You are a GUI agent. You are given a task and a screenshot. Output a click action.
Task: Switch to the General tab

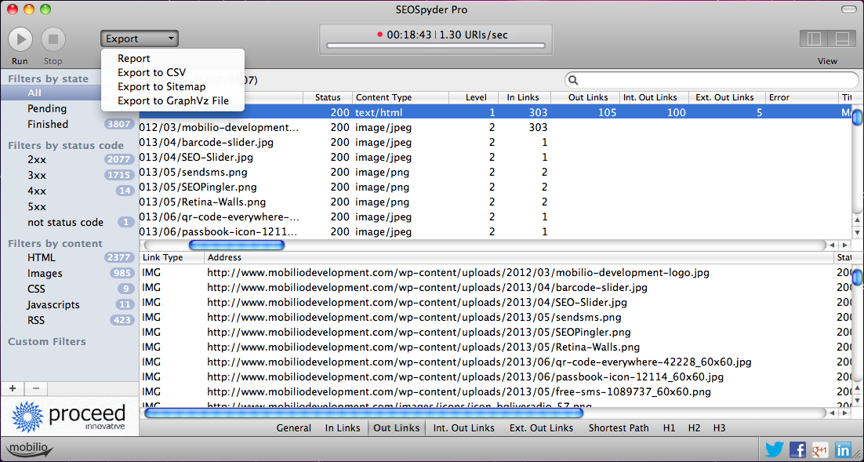[x=294, y=427]
